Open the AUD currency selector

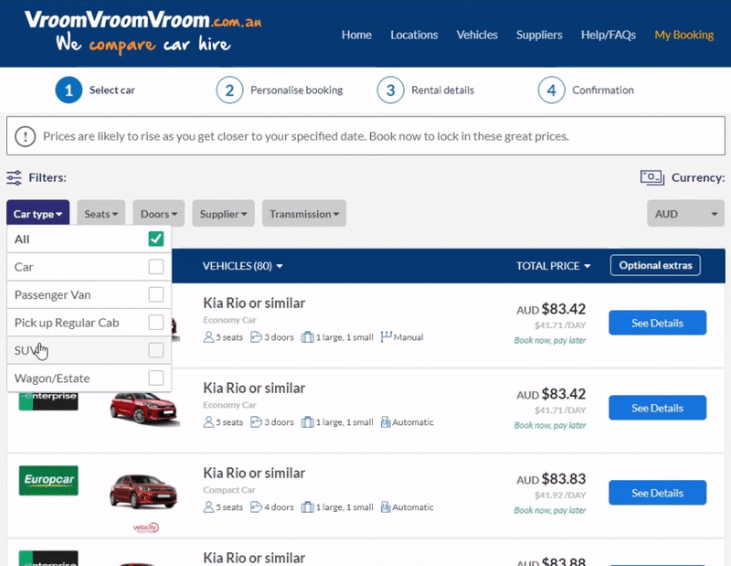[x=684, y=214]
